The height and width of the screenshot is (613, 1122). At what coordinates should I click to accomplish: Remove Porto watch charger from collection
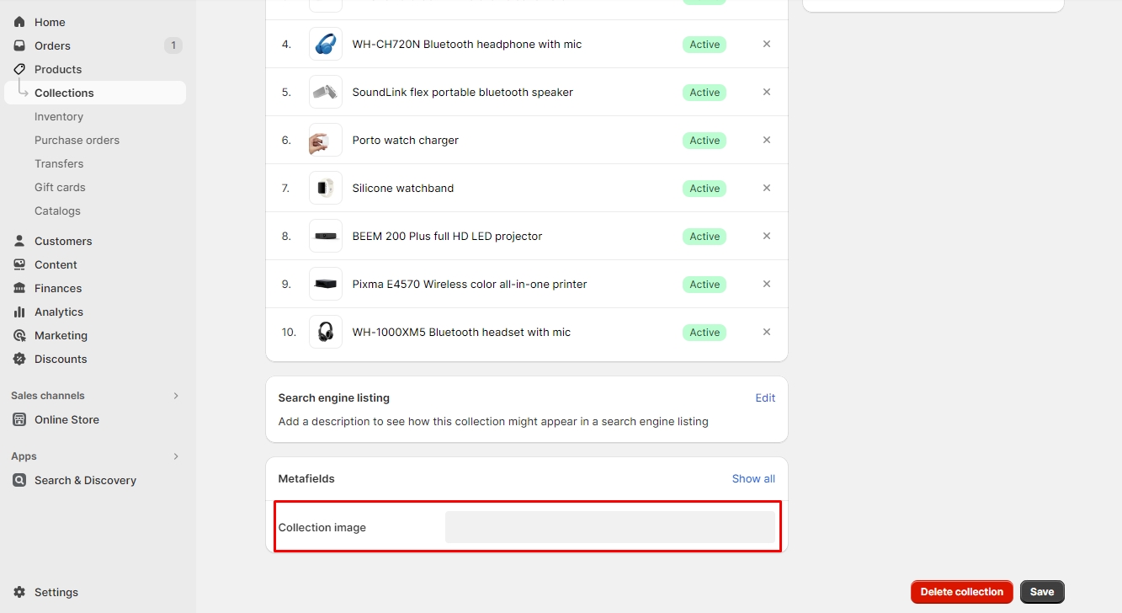point(767,140)
